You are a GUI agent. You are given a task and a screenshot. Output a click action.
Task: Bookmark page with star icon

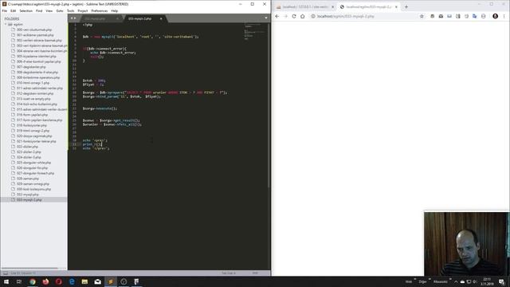click(422, 16)
